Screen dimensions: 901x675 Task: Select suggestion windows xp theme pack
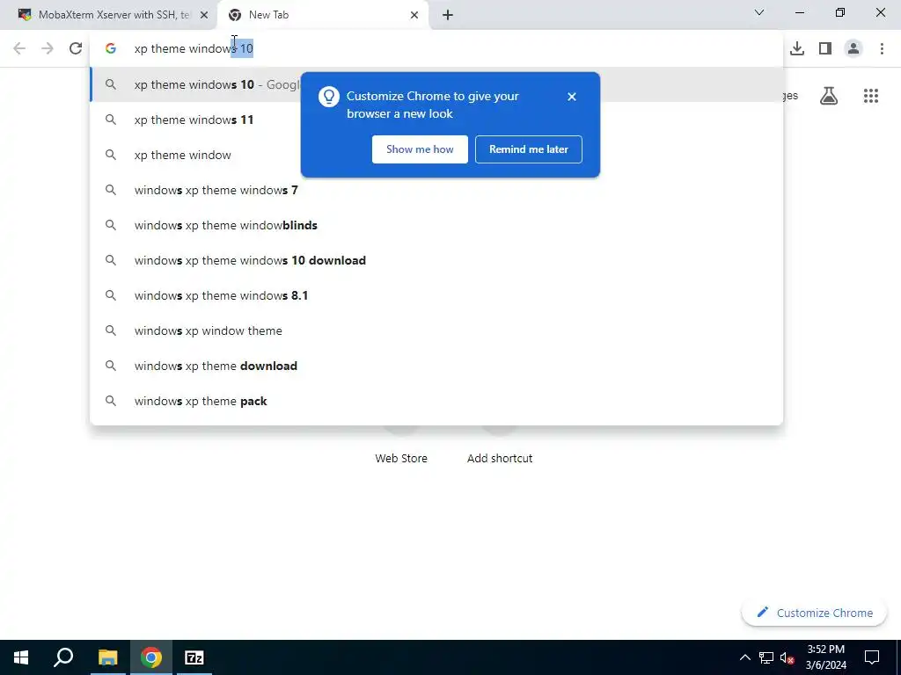click(436, 401)
